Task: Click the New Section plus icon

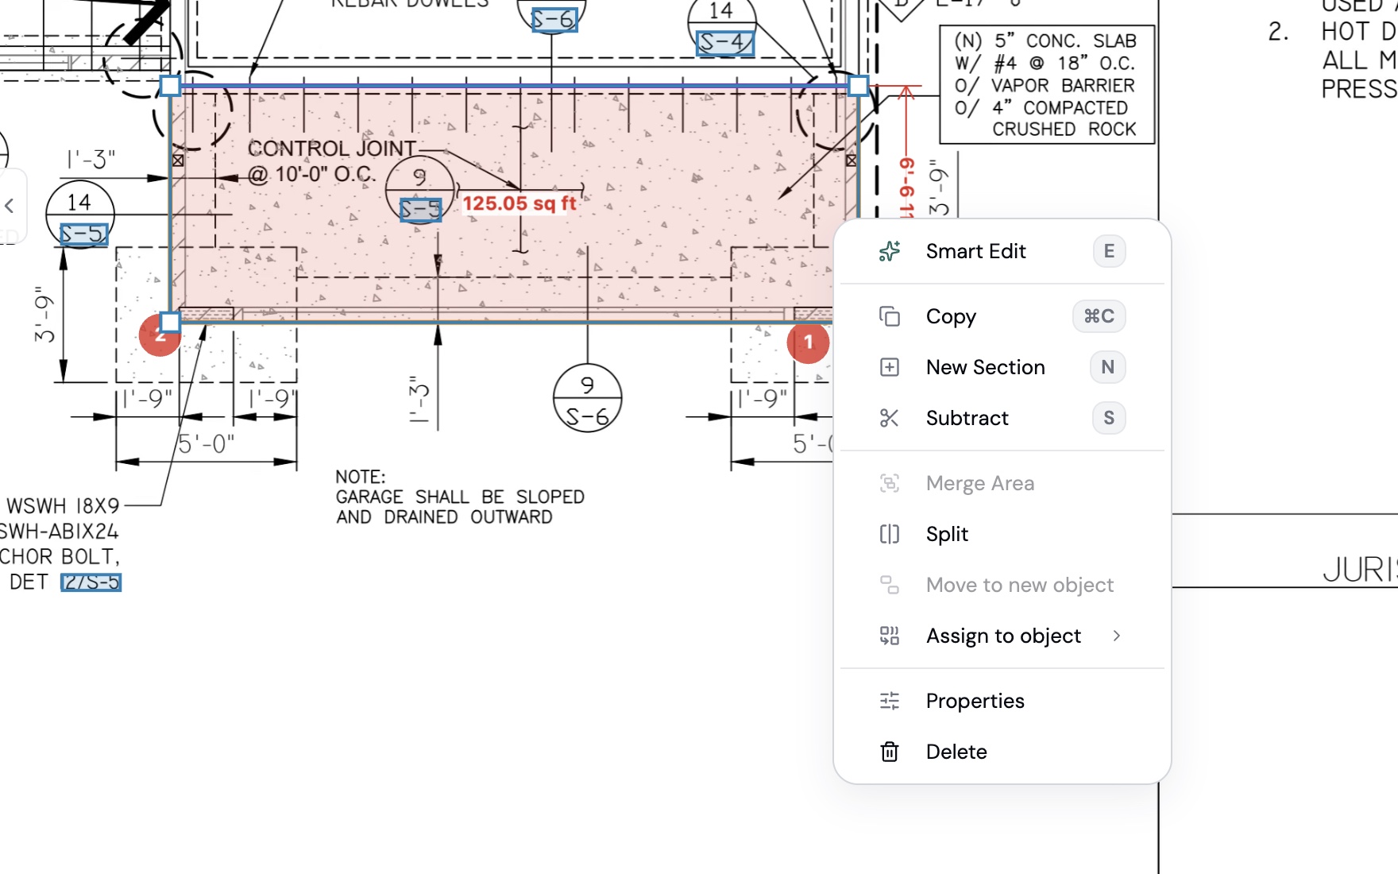Action: tap(890, 367)
